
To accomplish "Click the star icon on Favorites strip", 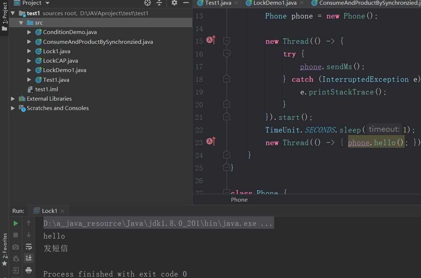I will (5, 264).
